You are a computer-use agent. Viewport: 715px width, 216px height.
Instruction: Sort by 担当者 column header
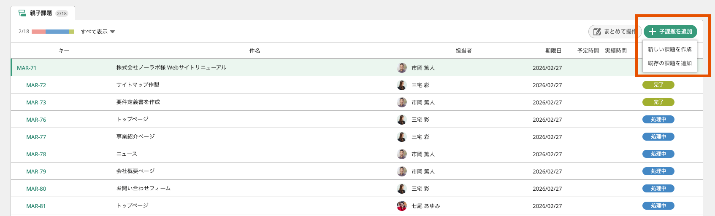pos(463,51)
